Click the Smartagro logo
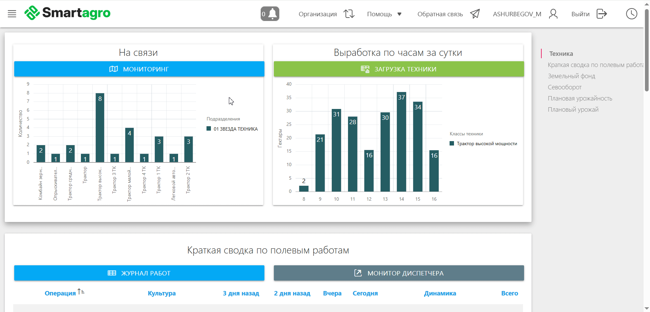Screen dimensions: 650x312 pos(67,13)
